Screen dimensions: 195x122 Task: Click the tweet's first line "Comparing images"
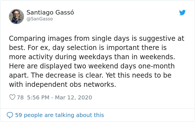(40, 39)
